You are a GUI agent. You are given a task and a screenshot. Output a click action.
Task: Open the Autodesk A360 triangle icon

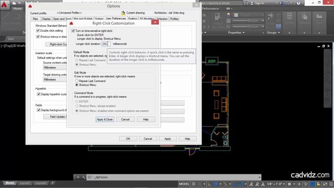point(287,3)
